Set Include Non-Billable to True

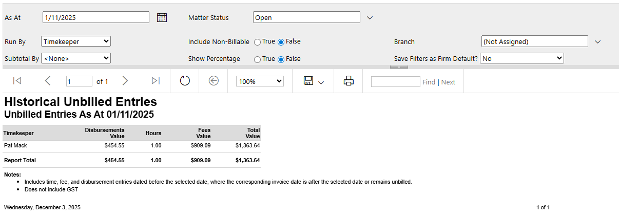257,42
